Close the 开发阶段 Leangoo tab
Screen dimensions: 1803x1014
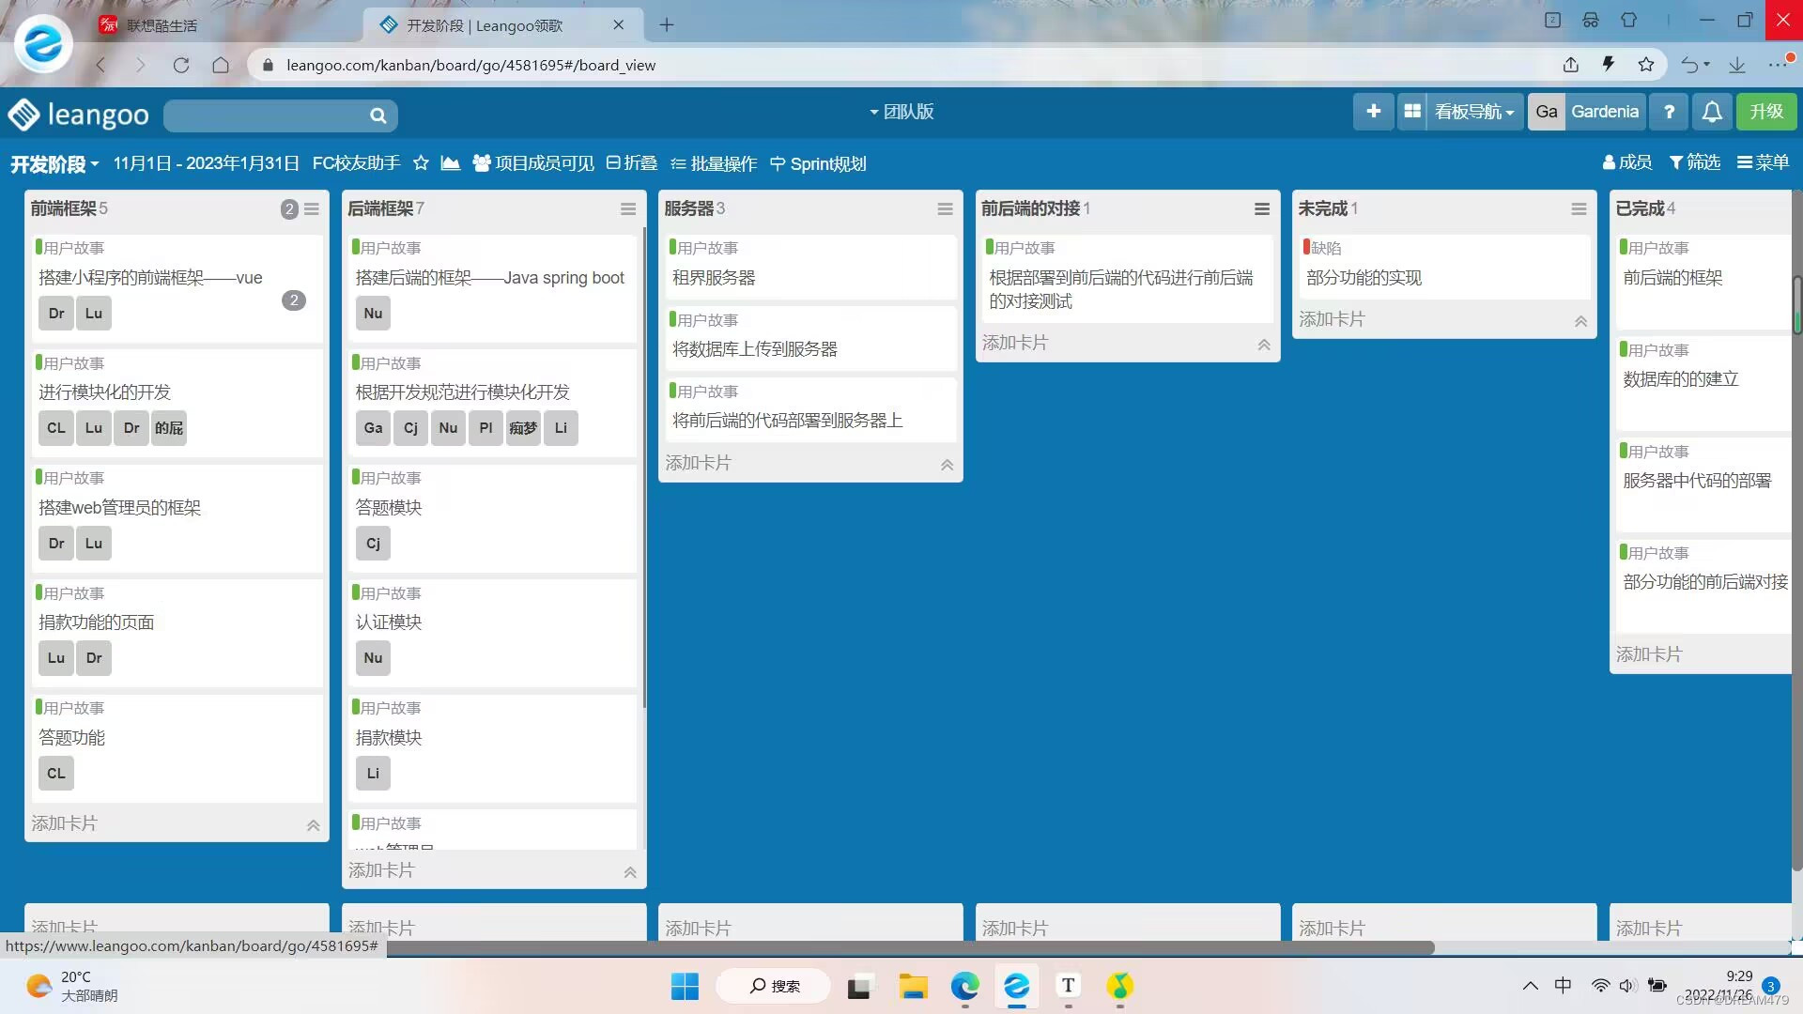tap(619, 25)
